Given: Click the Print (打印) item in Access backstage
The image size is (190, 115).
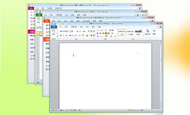Looking at the screenshot, I should coord(32,44).
